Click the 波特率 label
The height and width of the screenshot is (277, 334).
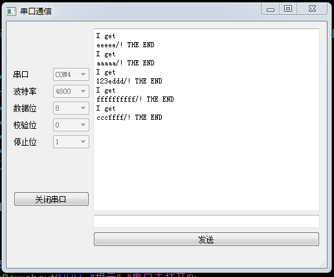point(25,91)
